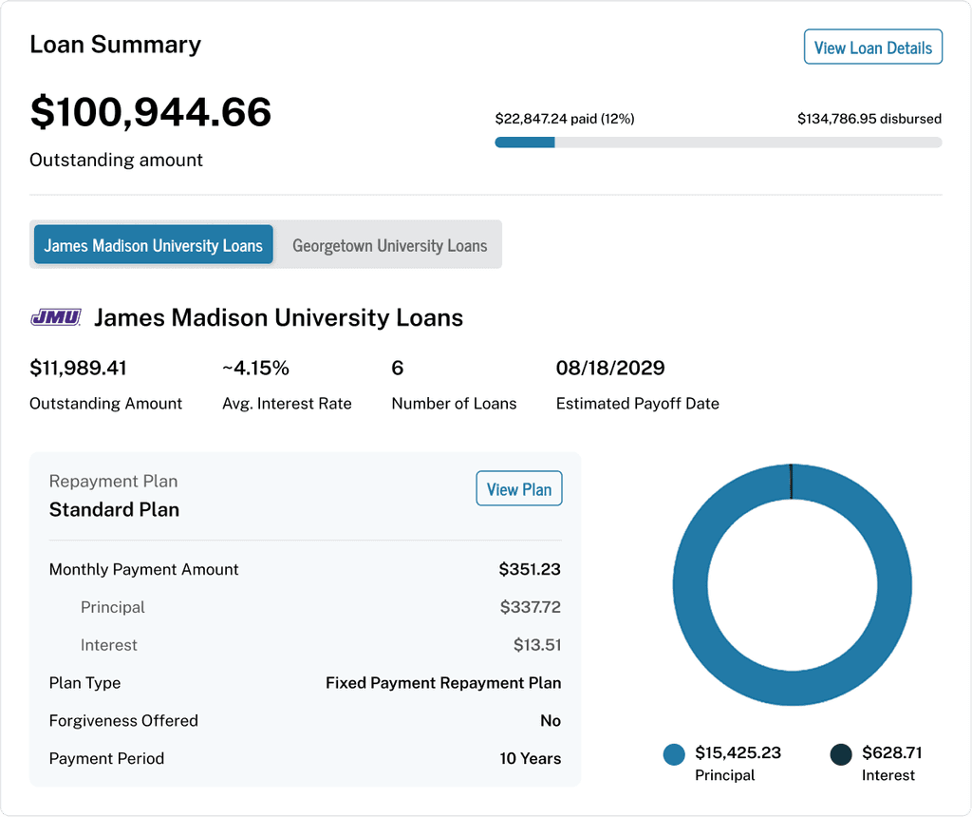Switch to Georgetown University Loans tab
Viewport: 972px width, 817px height.
[x=389, y=245]
